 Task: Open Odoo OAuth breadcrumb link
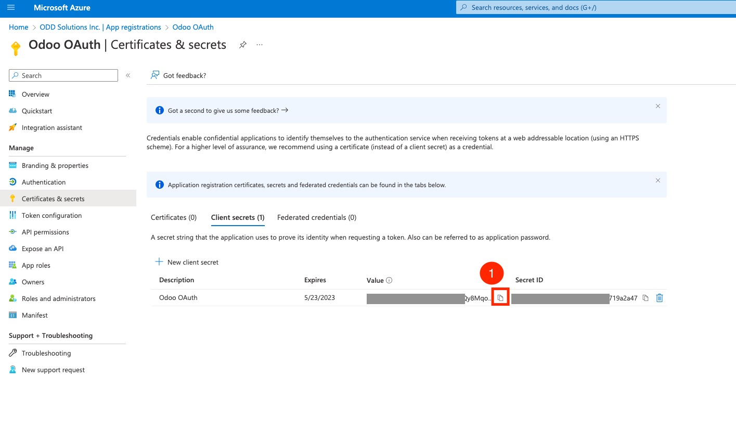[x=193, y=27]
